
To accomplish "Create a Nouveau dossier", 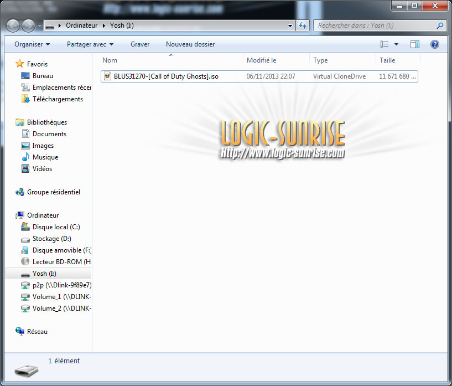I will [190, 44].
